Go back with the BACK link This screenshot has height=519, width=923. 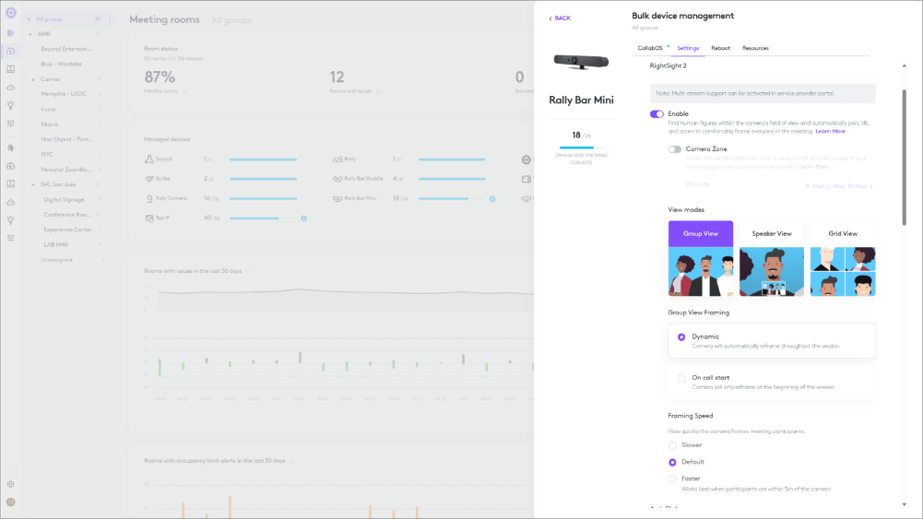(x=559, y=18)
